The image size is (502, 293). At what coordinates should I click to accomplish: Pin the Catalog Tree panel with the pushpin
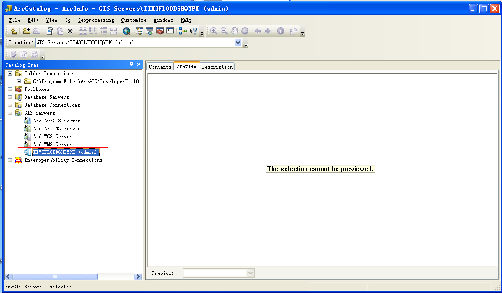coord(131,64)
